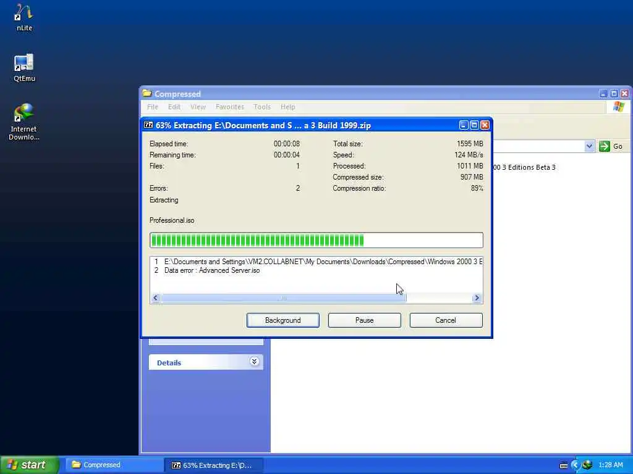Click the 7z icon in extraction dialog title
The width and height of the screenshot is (633, 474).
(x=148, y=125)
